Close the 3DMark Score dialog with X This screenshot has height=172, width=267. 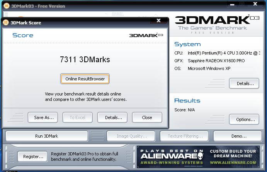click(x=158, y=21)
